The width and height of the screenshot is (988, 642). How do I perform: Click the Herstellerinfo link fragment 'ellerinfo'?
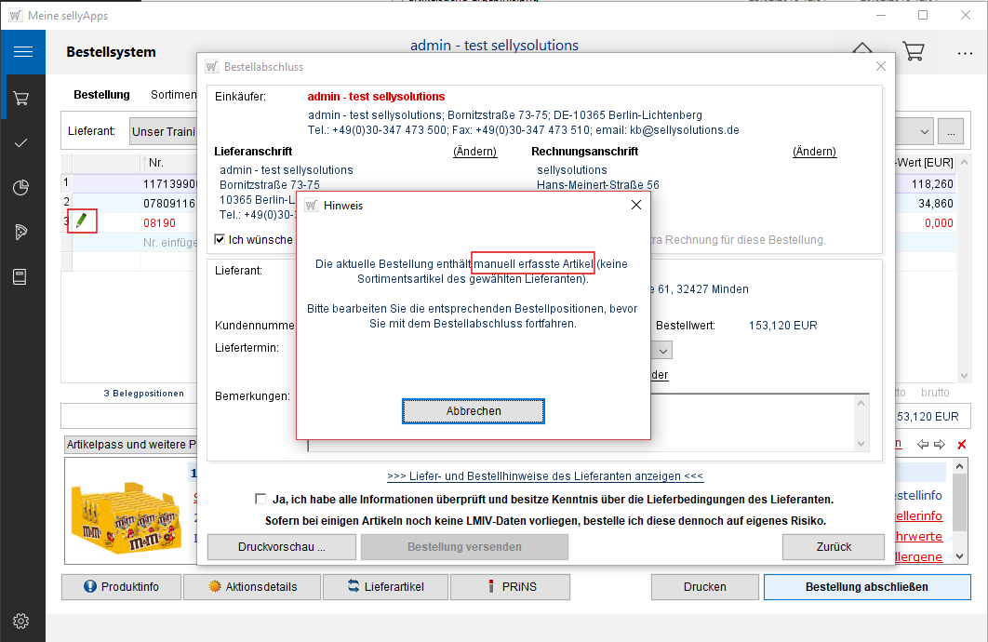(918, 516)
